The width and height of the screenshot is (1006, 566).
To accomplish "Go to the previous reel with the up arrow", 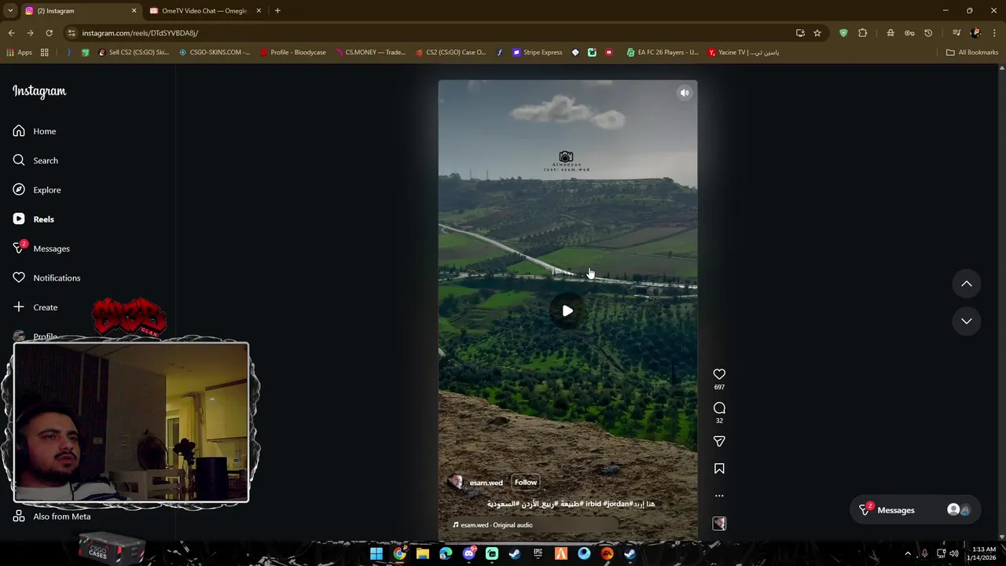I will click(x=967, y=284).
